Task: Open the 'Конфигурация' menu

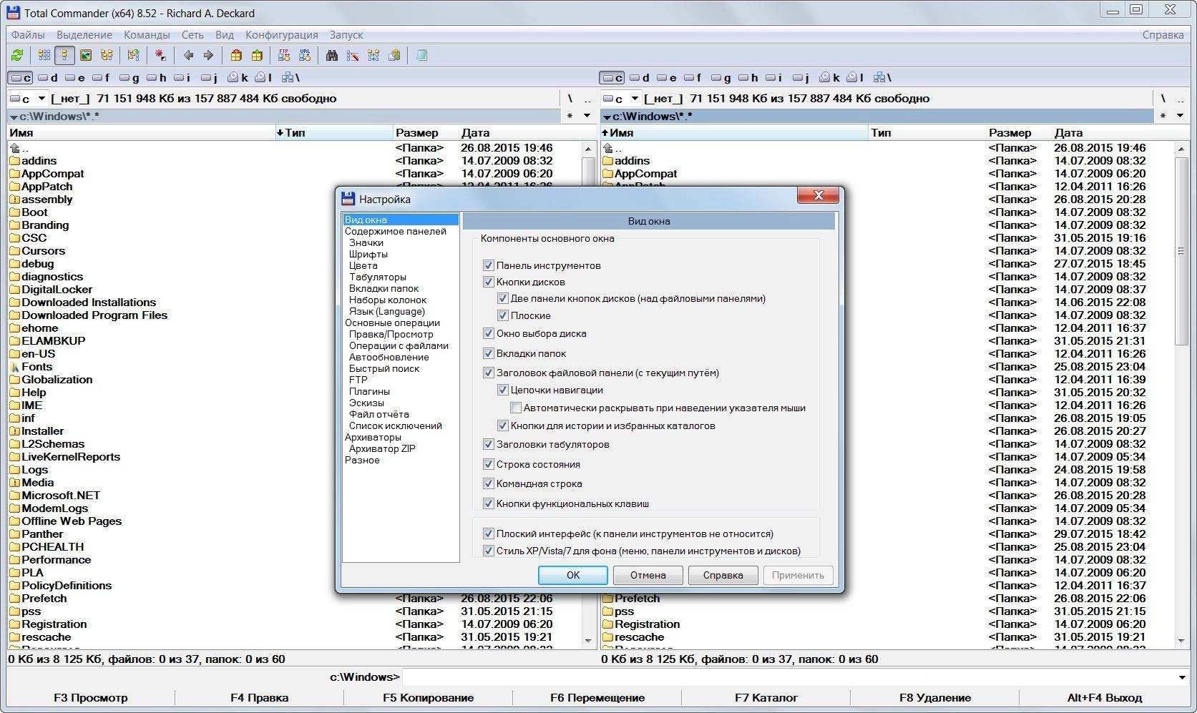Action: tap(281, 34)
